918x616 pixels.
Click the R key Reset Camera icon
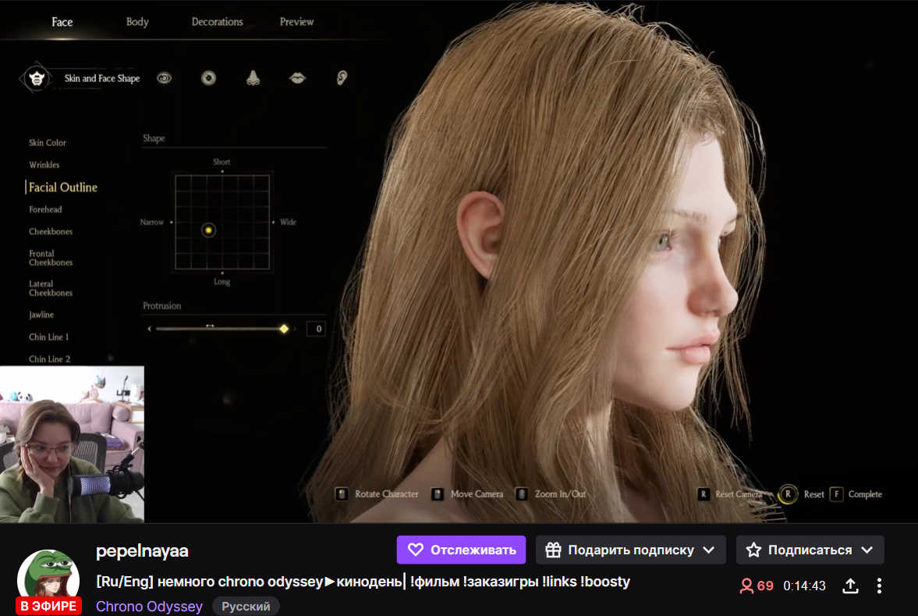[x=704, y=494]
